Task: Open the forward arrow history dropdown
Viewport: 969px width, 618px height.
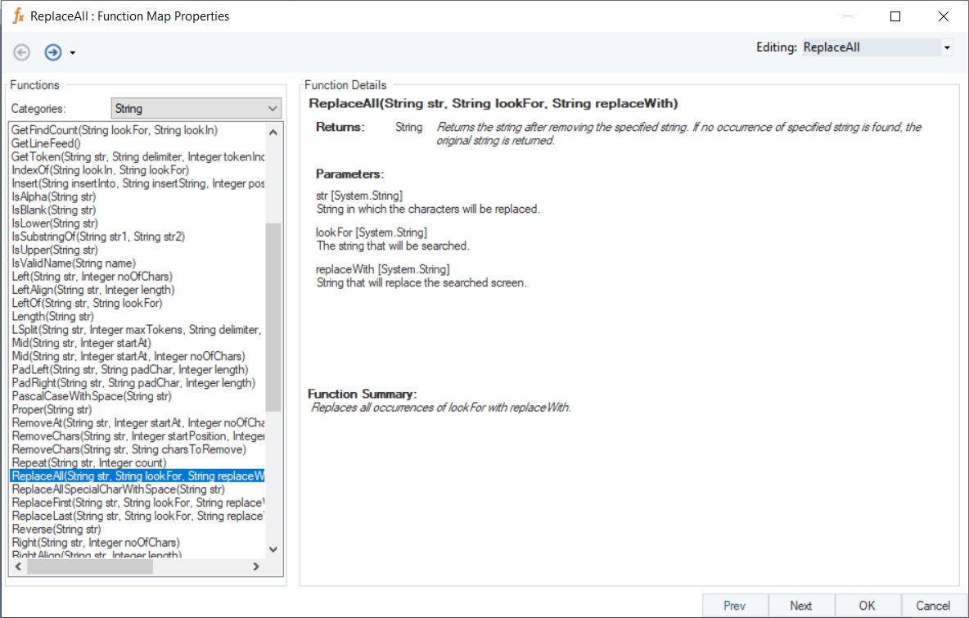Action: (73, 53)
